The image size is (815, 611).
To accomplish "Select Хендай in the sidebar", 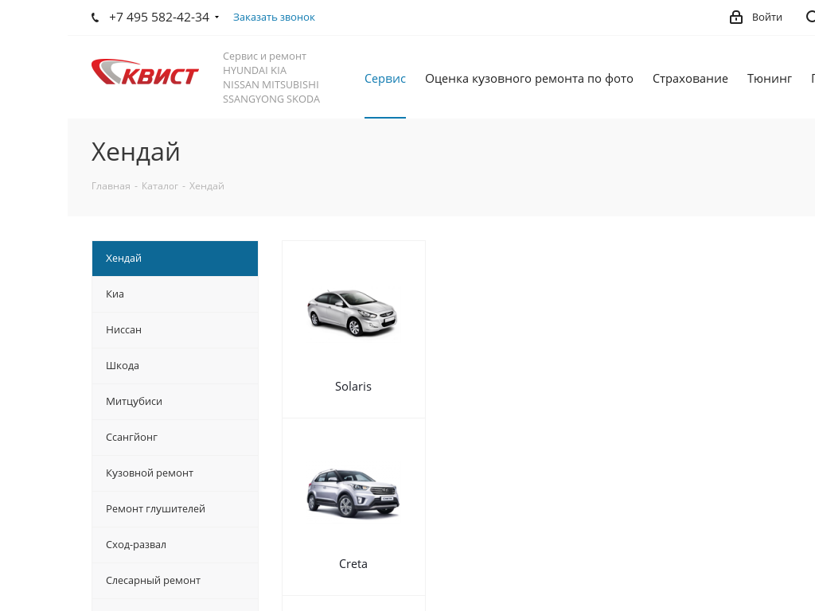I will (x=175, y=259).
